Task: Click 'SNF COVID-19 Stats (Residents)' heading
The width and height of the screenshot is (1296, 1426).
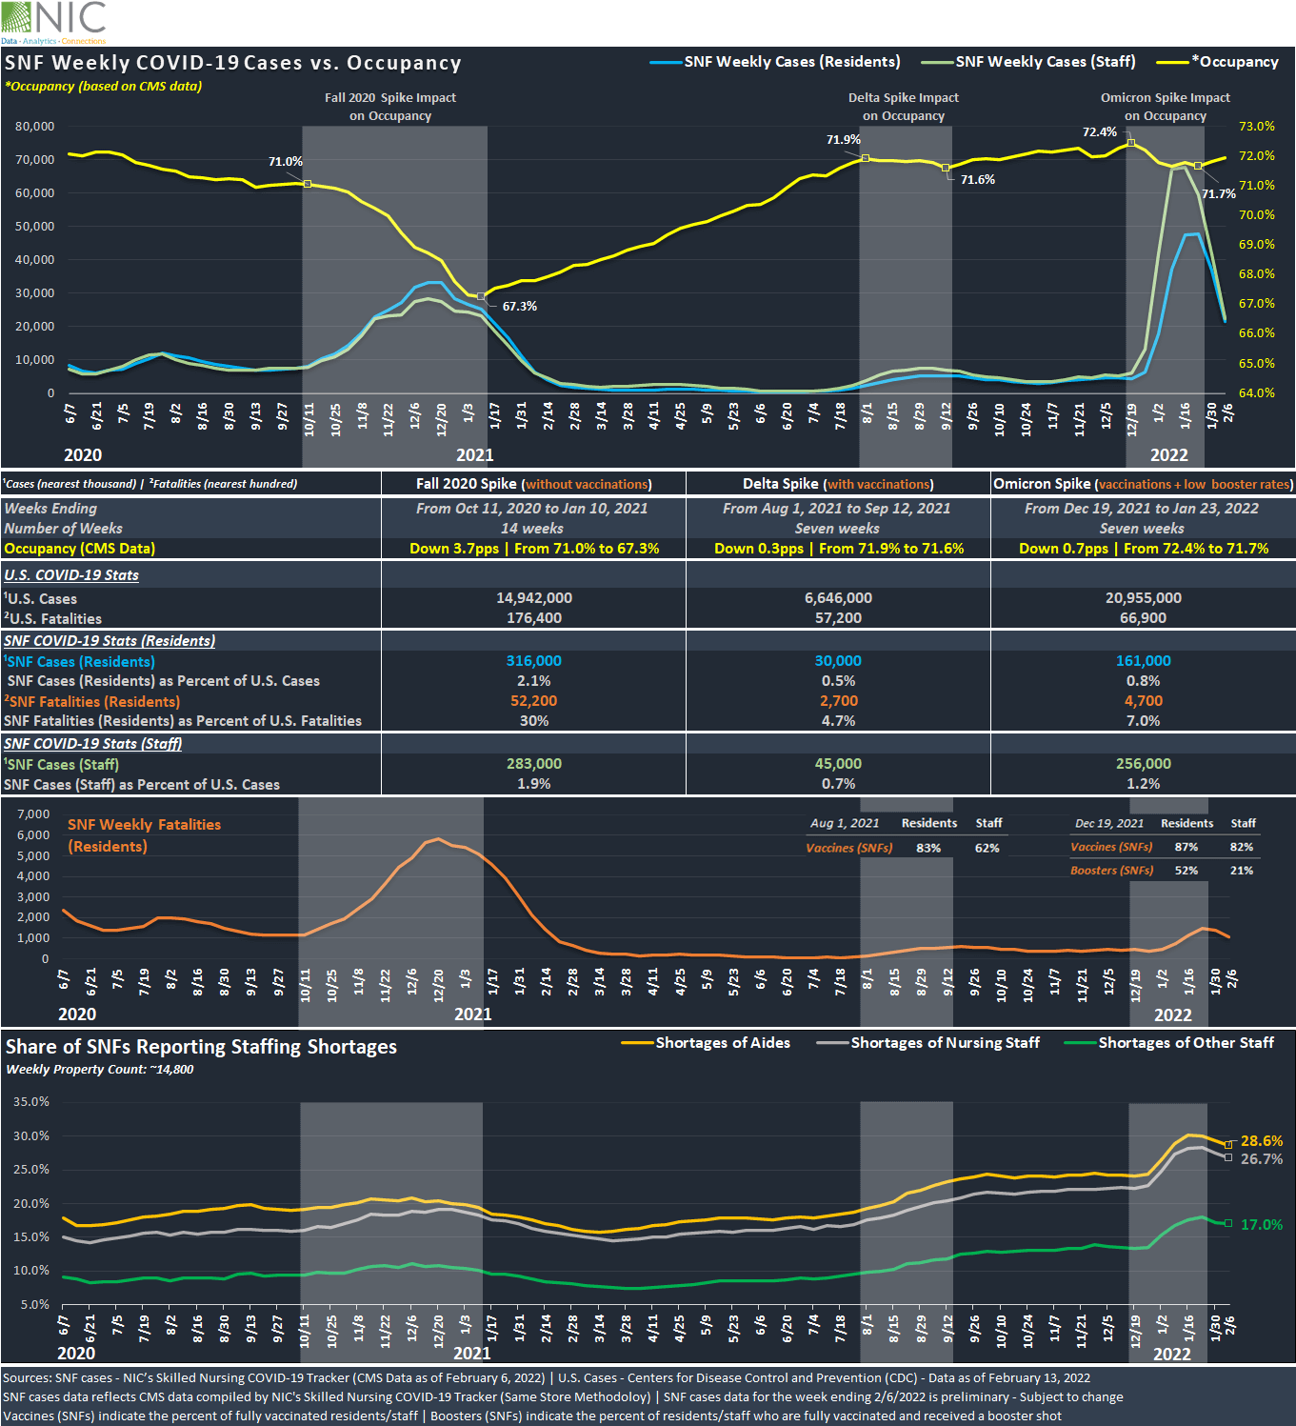Action: coord(110,641)
